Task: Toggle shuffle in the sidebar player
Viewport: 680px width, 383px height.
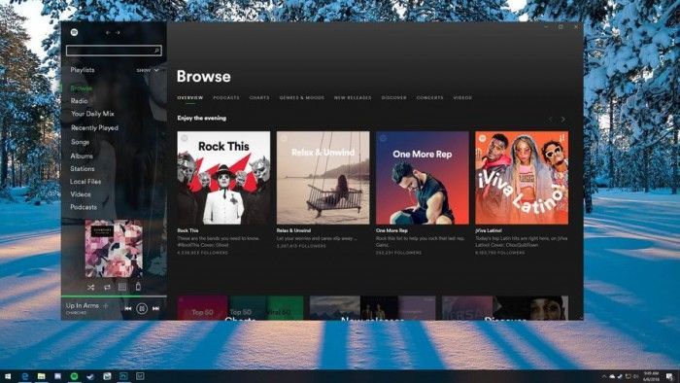Action: pyautogui.click(x=90, y=287)
